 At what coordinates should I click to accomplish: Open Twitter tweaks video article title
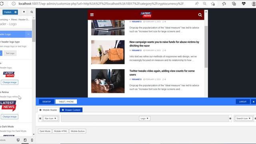[x=162, y=73]
